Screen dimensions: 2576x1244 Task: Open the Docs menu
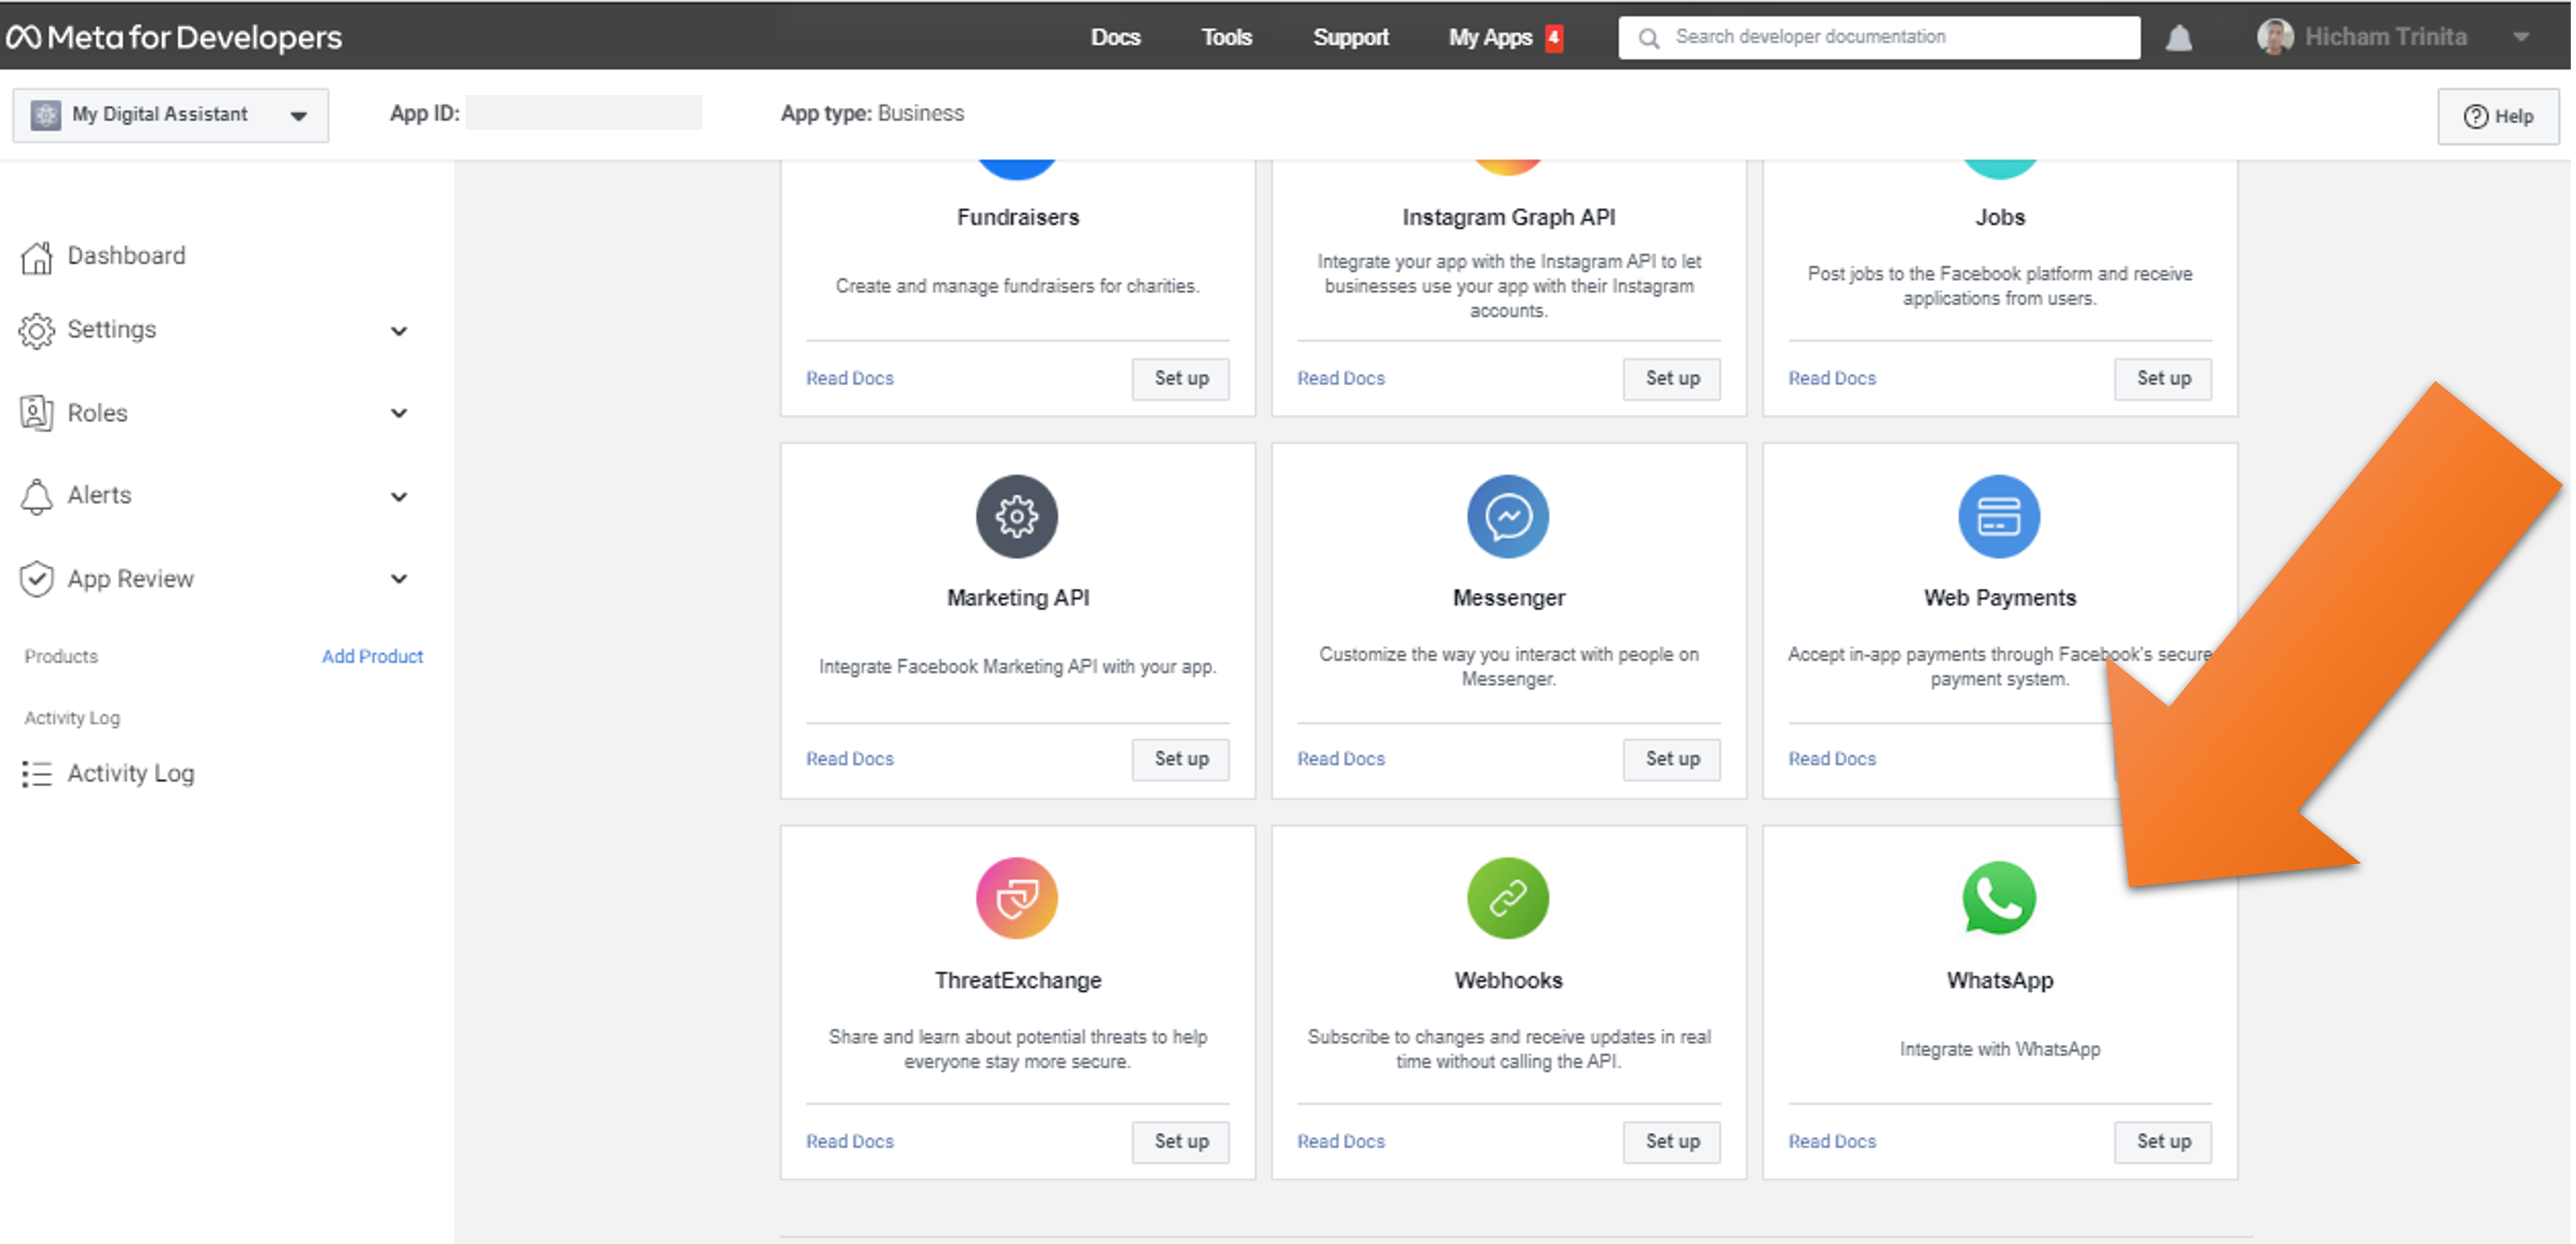[1115, 37]
